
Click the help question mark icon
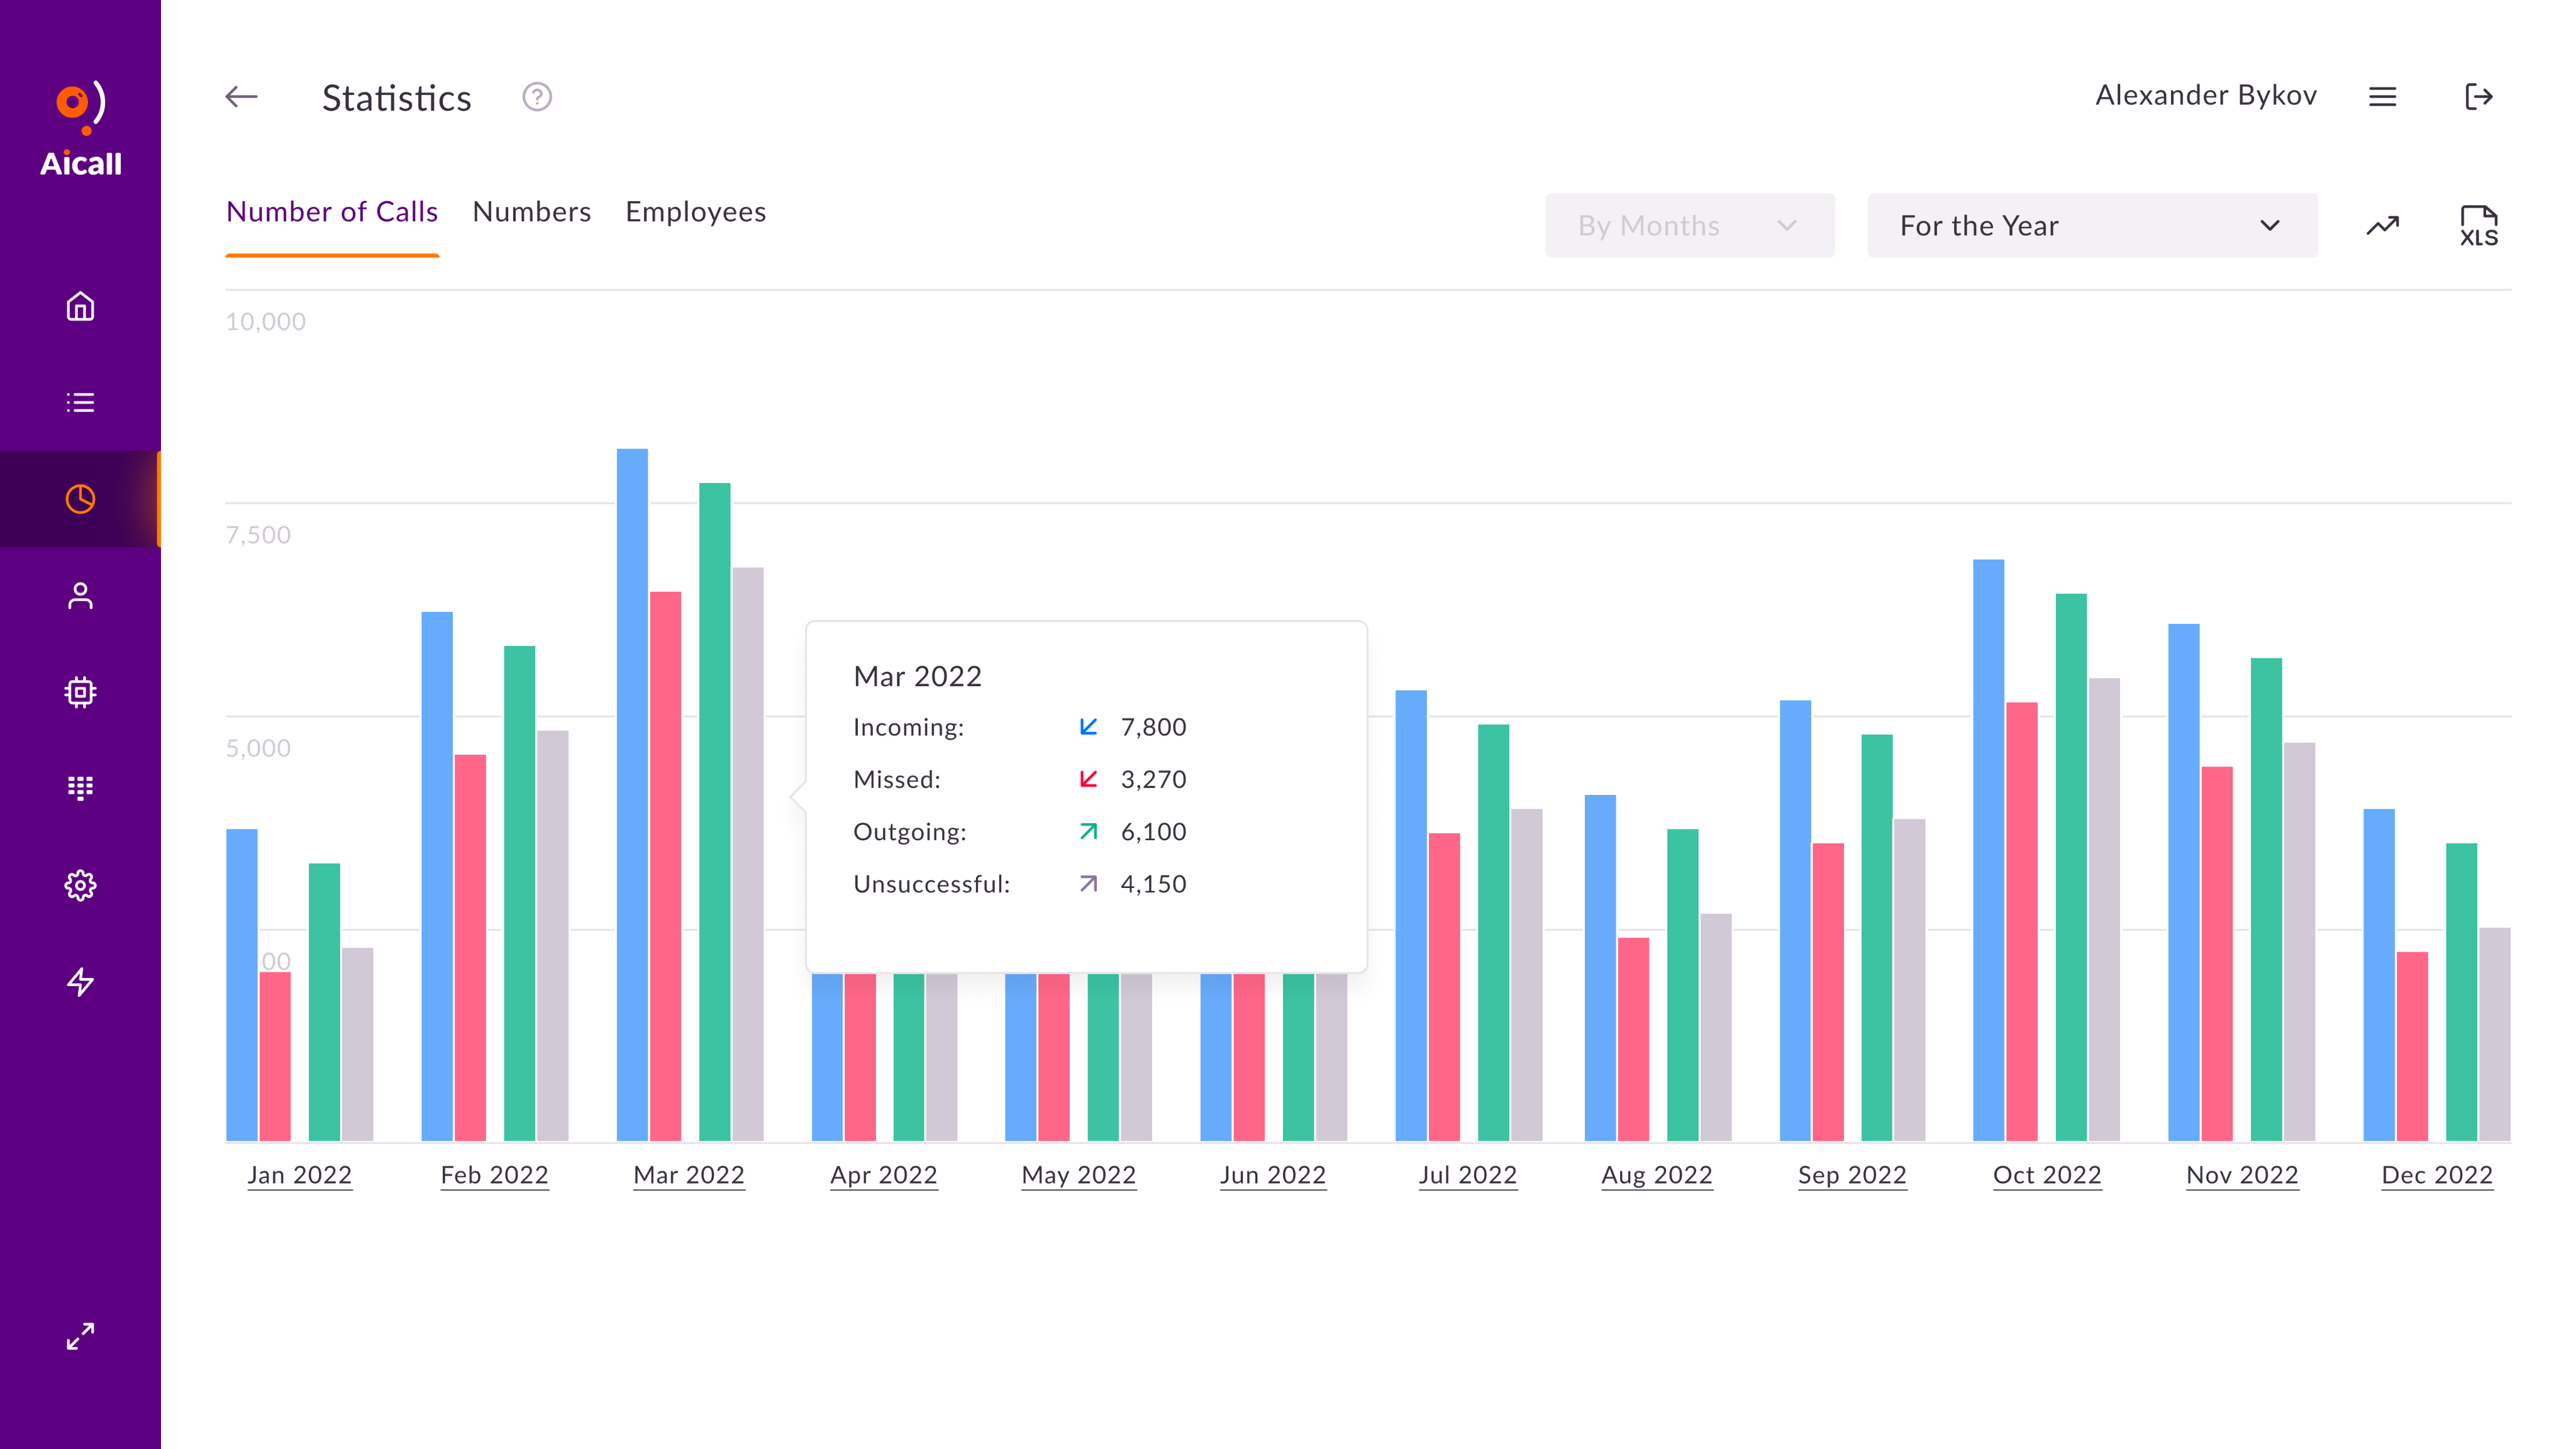[x=537, y=97]
